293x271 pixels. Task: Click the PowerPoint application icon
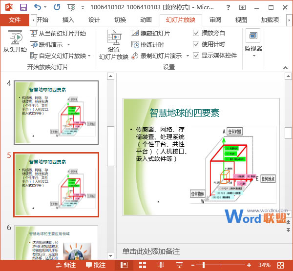(9, 7)
